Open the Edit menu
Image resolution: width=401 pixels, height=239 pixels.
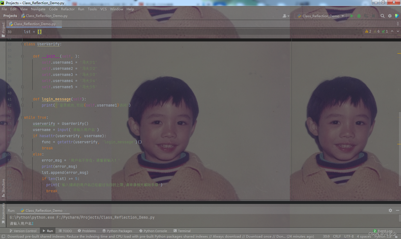click(x=13, y=9)
